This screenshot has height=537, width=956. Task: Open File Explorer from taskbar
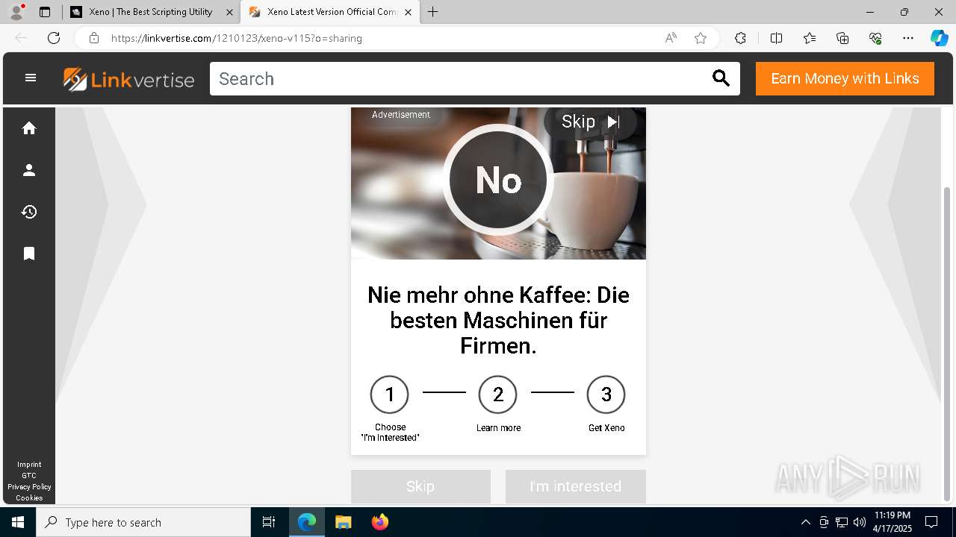(343, 522)
